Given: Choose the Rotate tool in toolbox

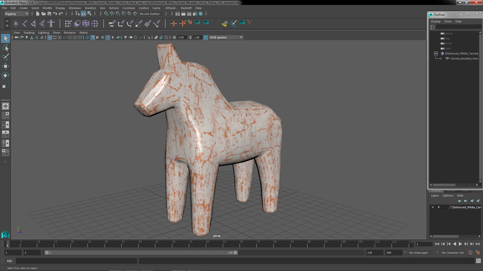Looking at the screenshot, I should (x=6, y=76).
